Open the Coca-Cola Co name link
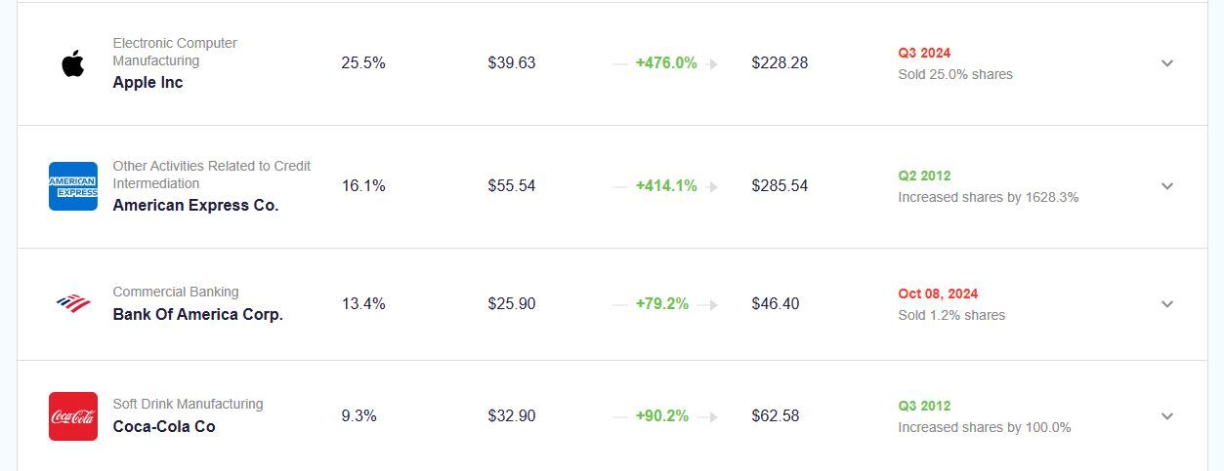Screen dimensions: 1224x471 [164, 427]
